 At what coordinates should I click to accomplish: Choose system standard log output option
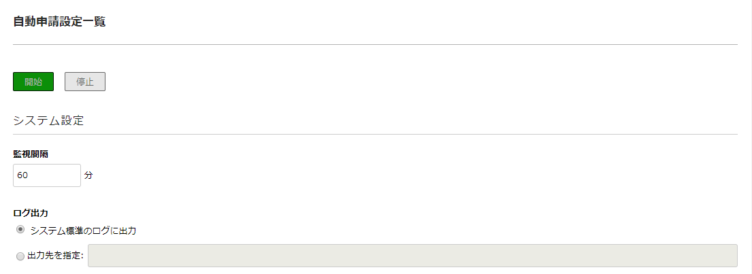pyautogui.click(x=20, y=229)
